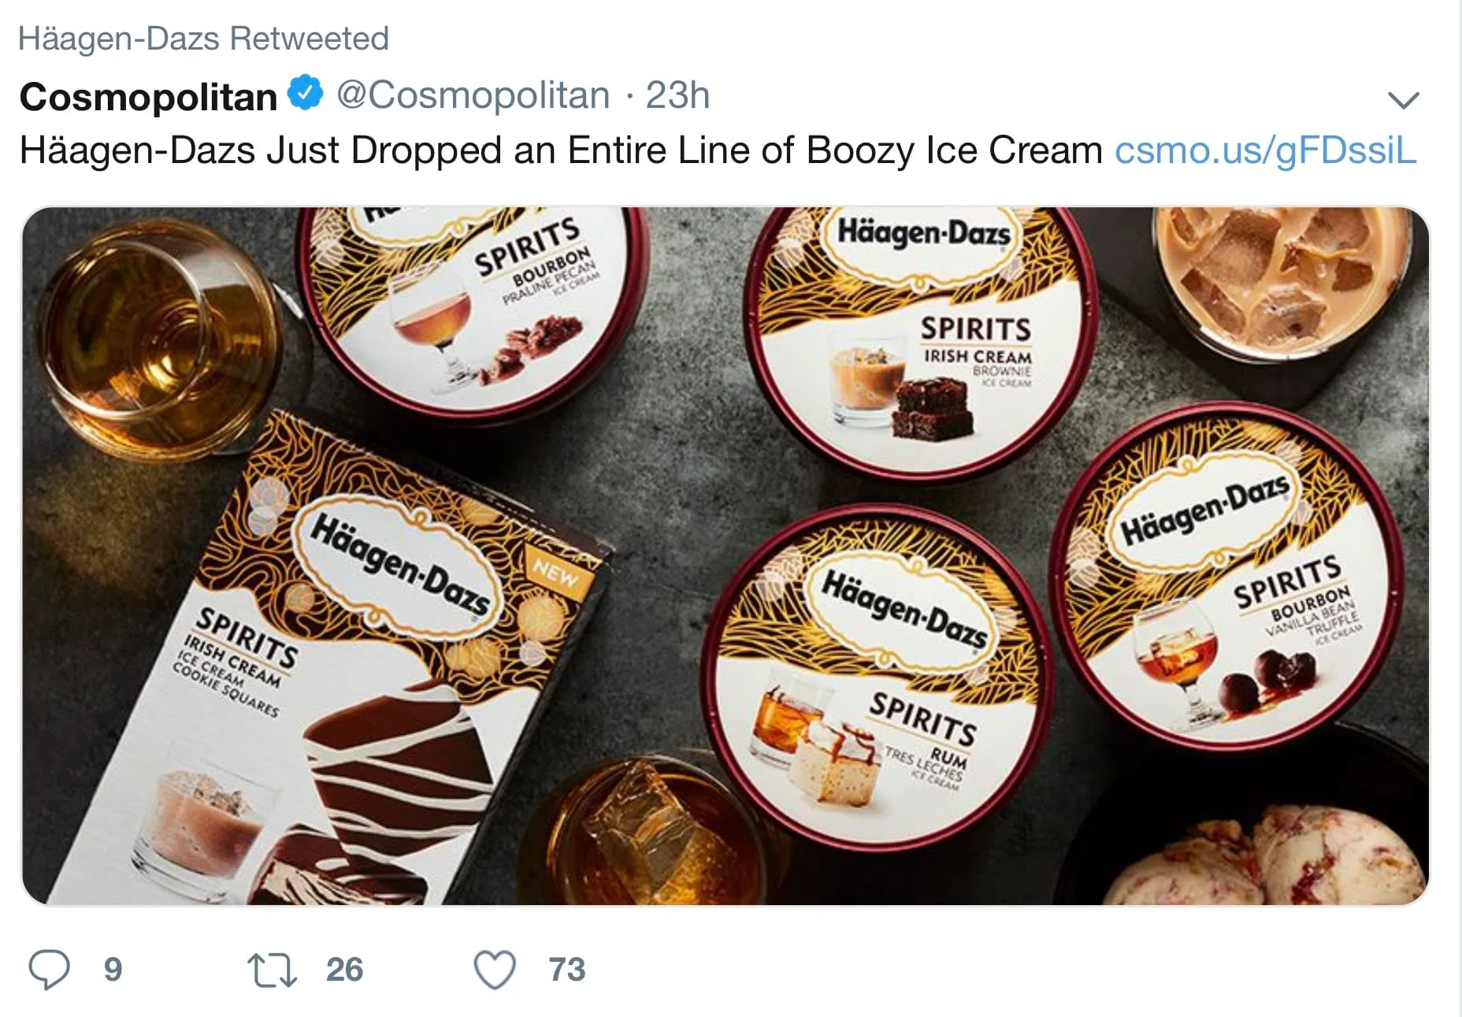Click the Irish Cream Brownie tub in photo
This screenshot has height=1017, width=1462.
922,339
